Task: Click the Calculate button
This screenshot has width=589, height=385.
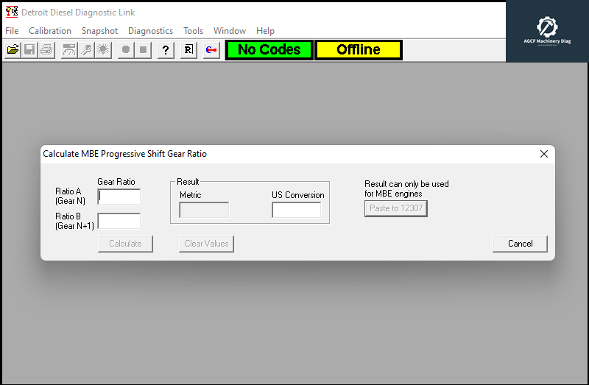Action: coord(125,244)
